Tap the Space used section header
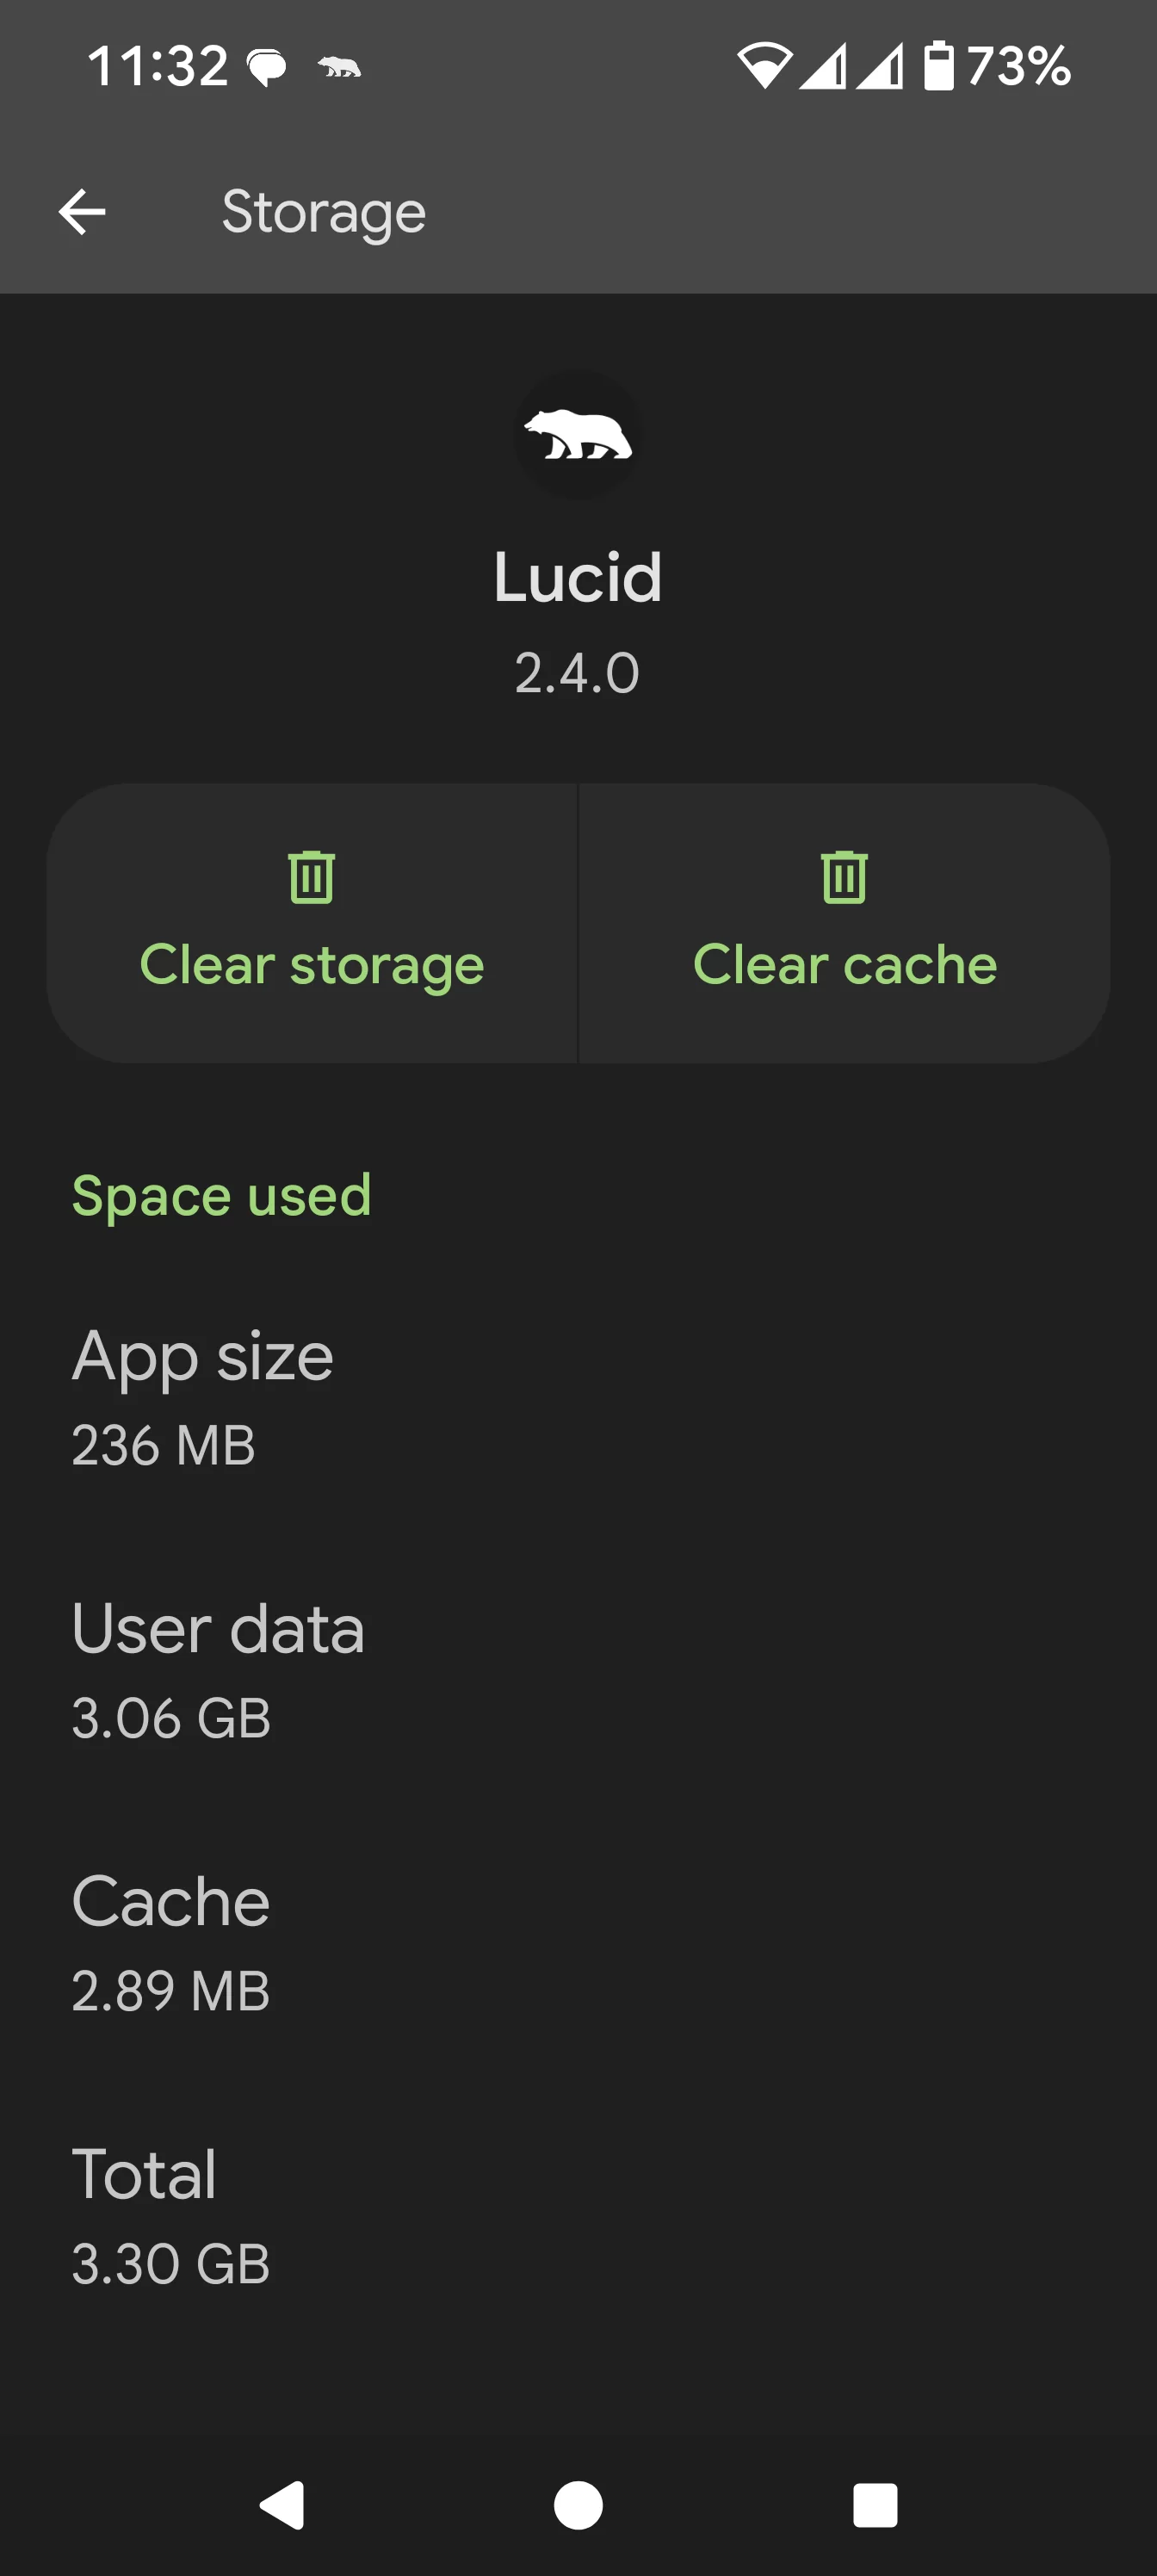This screenshot has height=2576, width=1157. tap(221, 1196)
